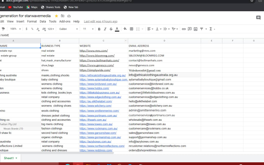The image size is (264, 165).
Task: Open New Tab bookmark
Action: pos(71,7)
